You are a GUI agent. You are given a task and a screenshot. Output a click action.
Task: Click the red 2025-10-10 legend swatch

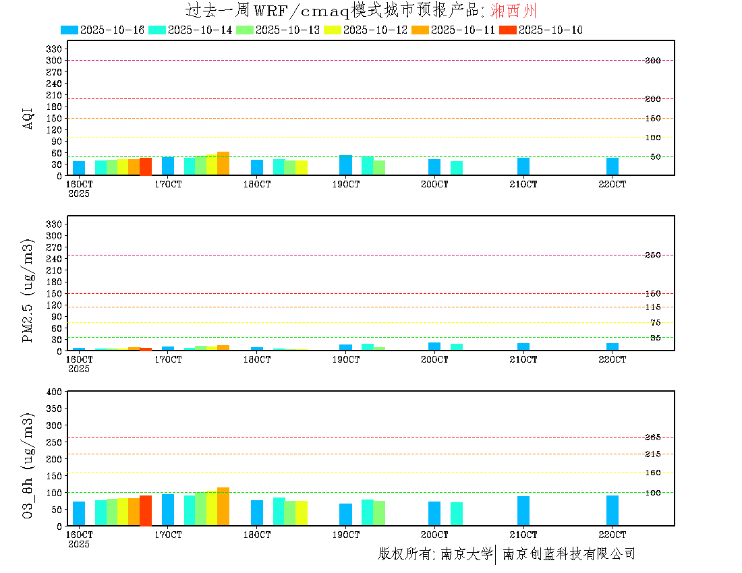click(508, 30)
